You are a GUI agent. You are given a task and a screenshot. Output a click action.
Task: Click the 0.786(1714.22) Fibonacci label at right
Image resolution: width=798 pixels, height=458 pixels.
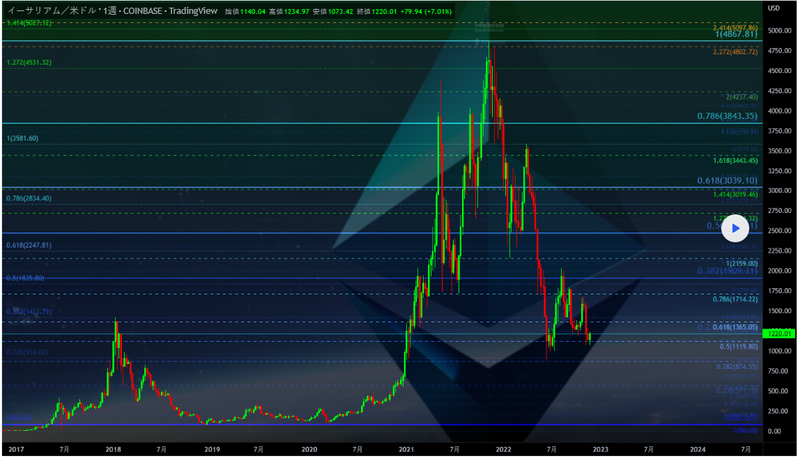tap(735, 299)
